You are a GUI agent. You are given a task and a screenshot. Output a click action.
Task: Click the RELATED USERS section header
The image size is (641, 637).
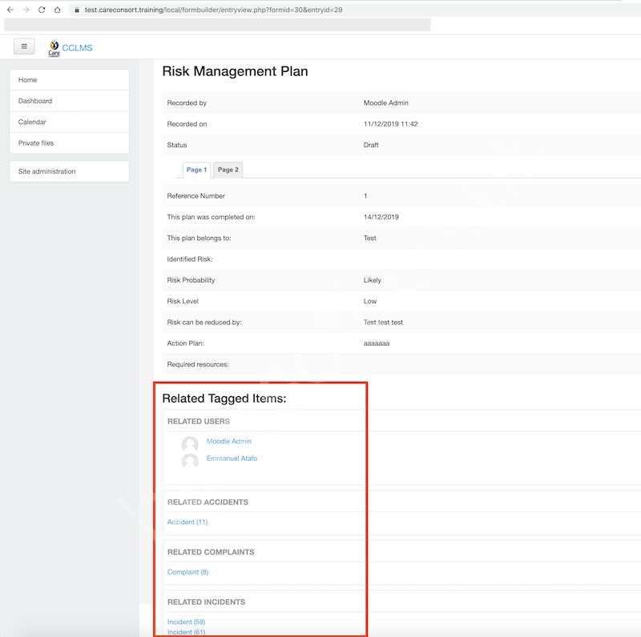point(198,421)
